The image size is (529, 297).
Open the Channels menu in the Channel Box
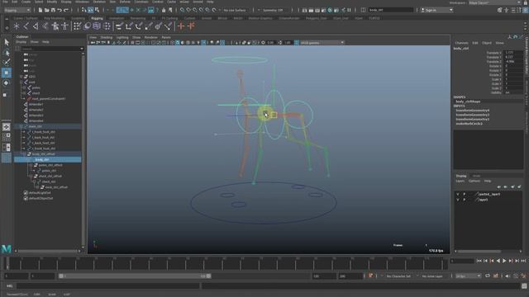click(461, 43)
